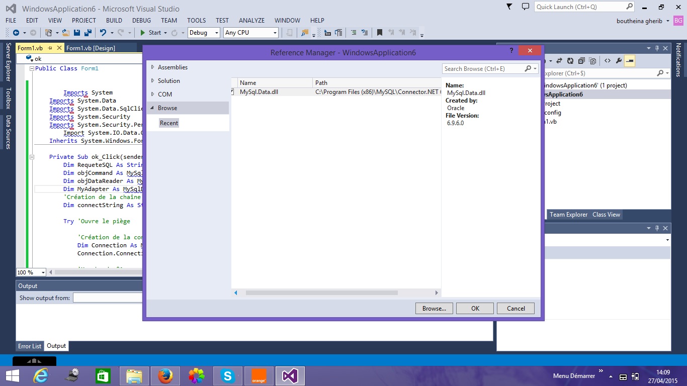This screenshot has height=386, width=687.
Task: Click the Sync icon in Solution Explorer
Action: click(x=559, y=61)
